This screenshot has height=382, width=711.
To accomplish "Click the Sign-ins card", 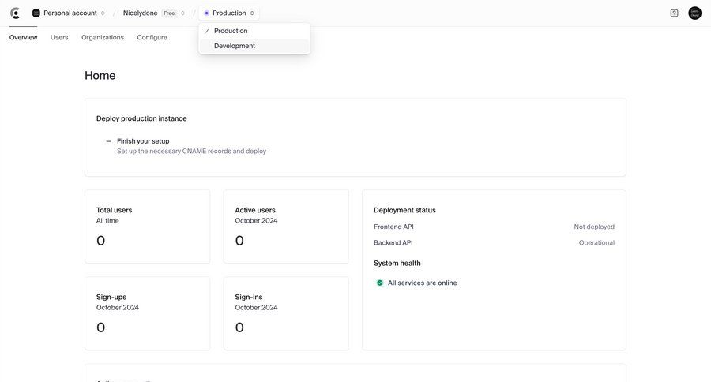I will tap(286, 313).
